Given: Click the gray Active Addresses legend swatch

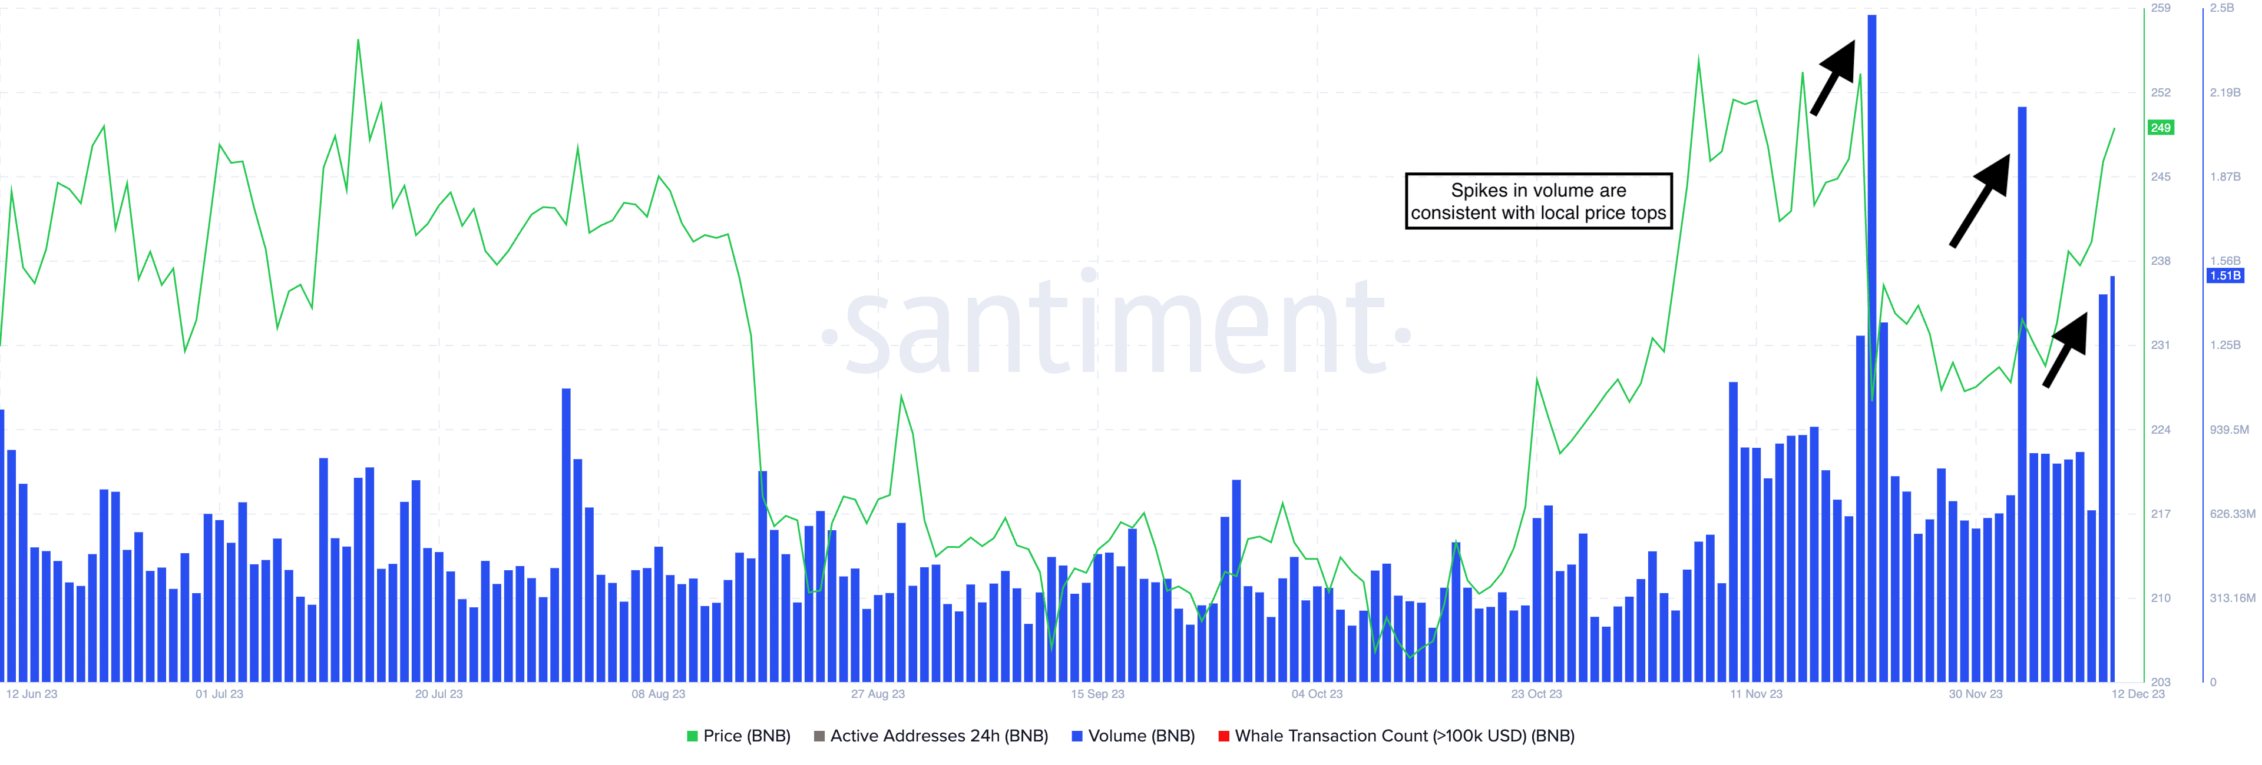Looking at the screenshot, I should 819,736.
